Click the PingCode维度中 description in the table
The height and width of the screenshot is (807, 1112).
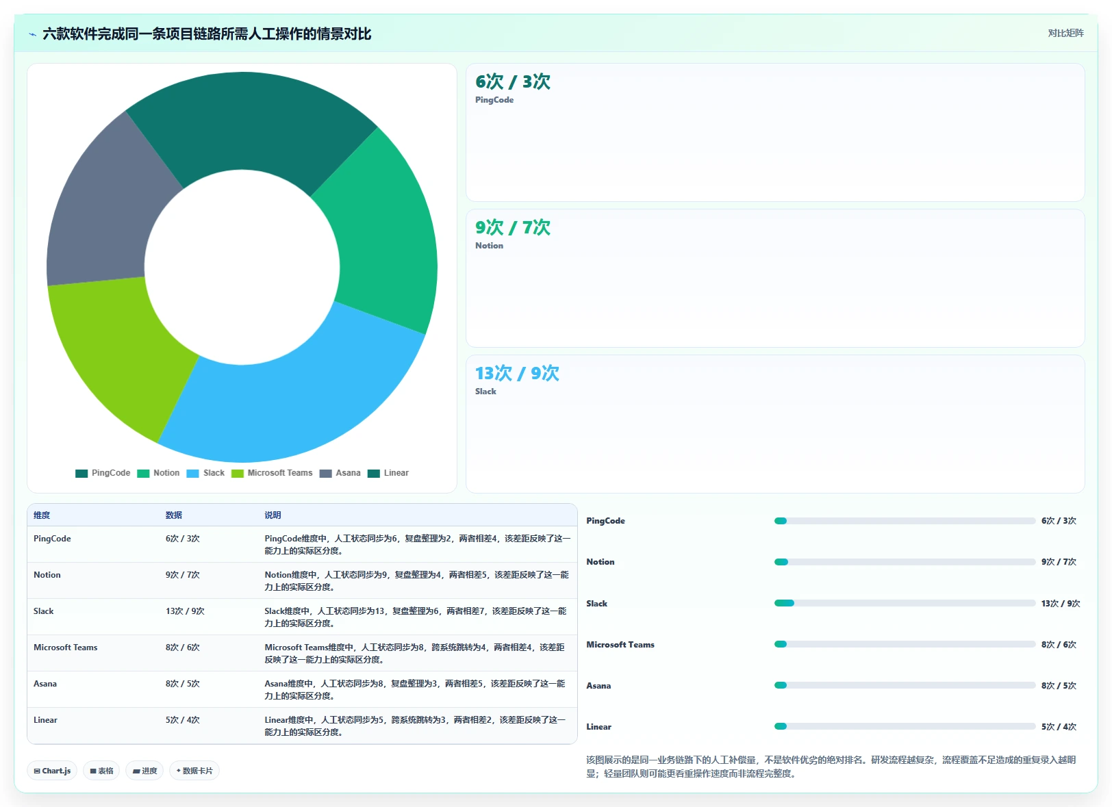point(418,545)
